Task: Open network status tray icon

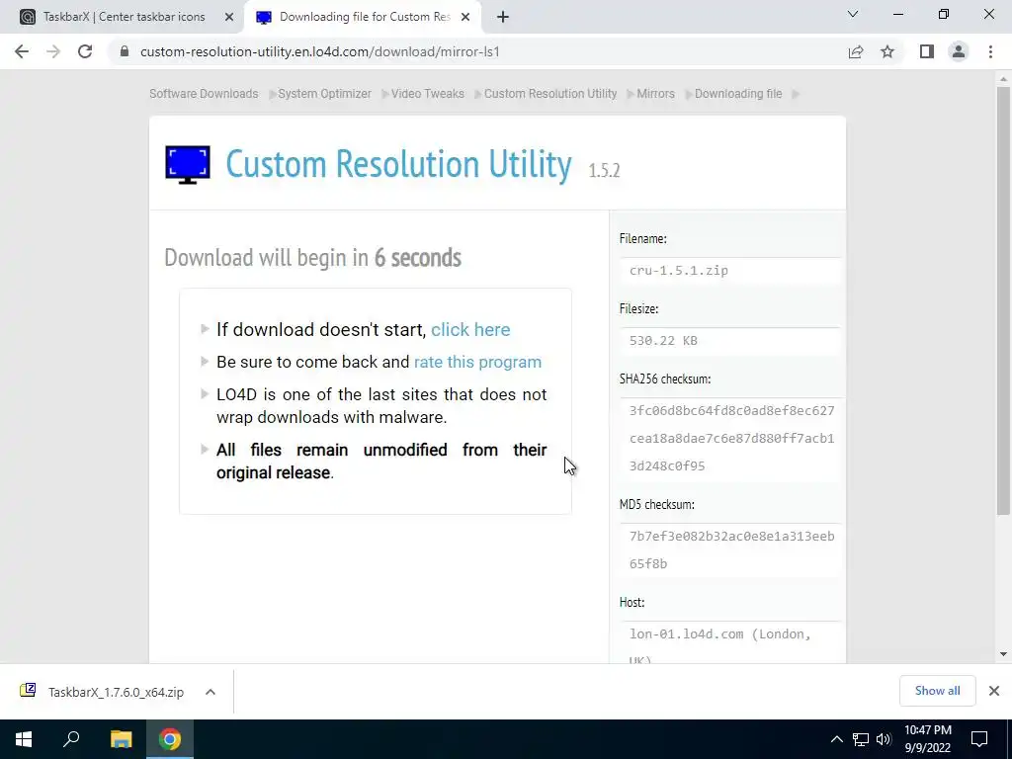Action: click(x=861, y=739)
